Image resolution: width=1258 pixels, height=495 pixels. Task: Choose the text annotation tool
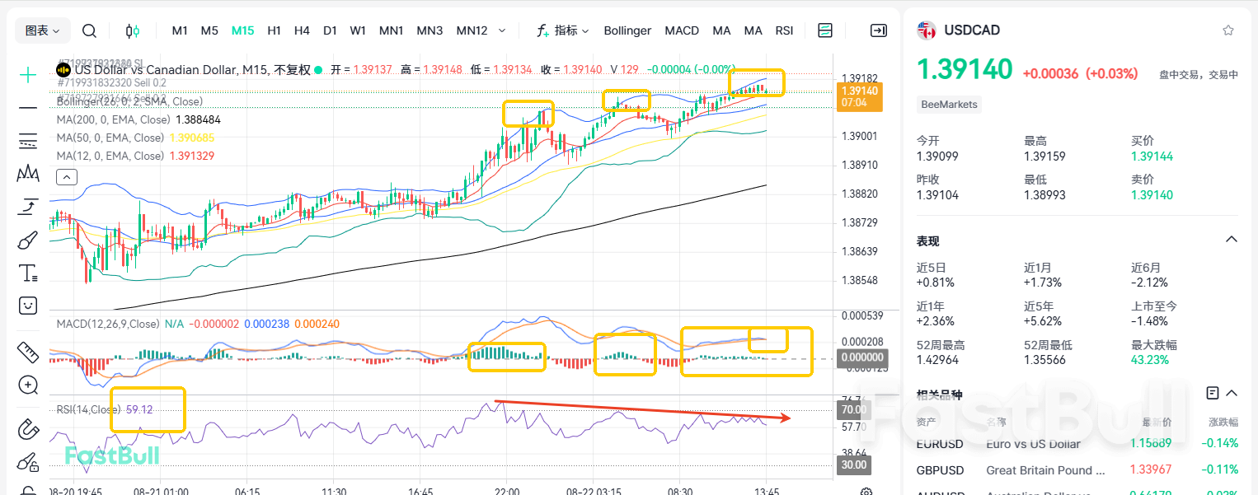pos(28,273)
